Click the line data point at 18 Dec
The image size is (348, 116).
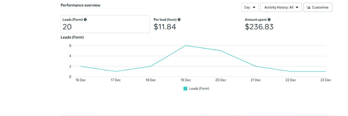(x=151, y=66)
